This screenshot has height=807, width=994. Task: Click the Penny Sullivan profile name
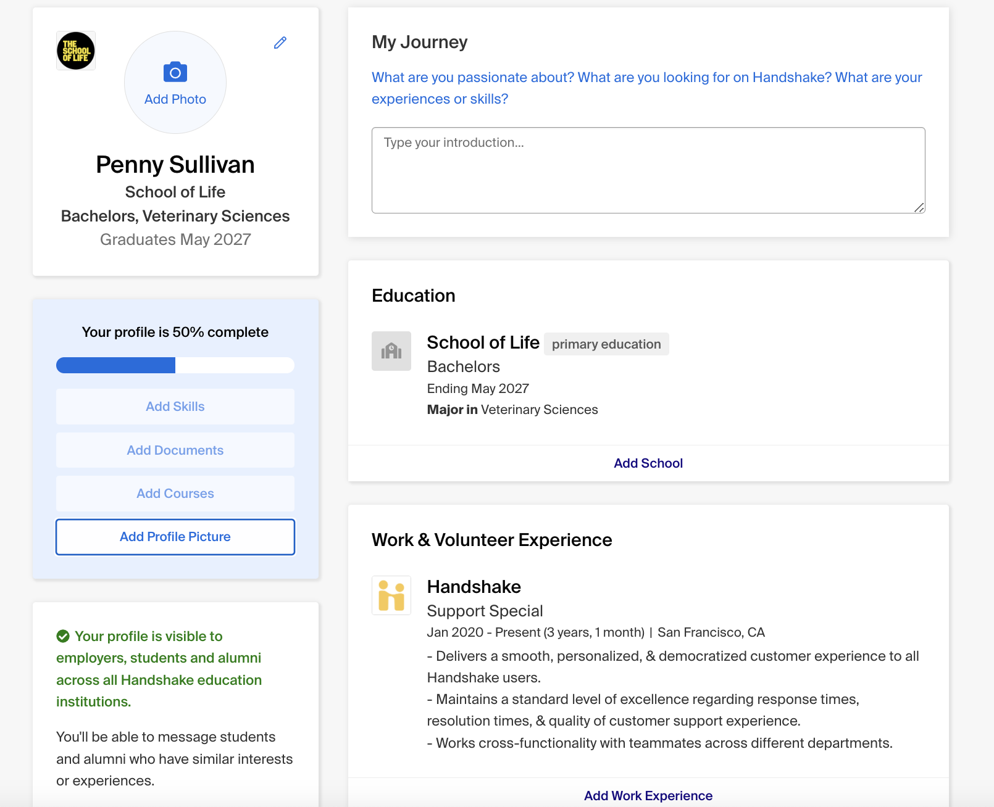click(x=175, y=165)
